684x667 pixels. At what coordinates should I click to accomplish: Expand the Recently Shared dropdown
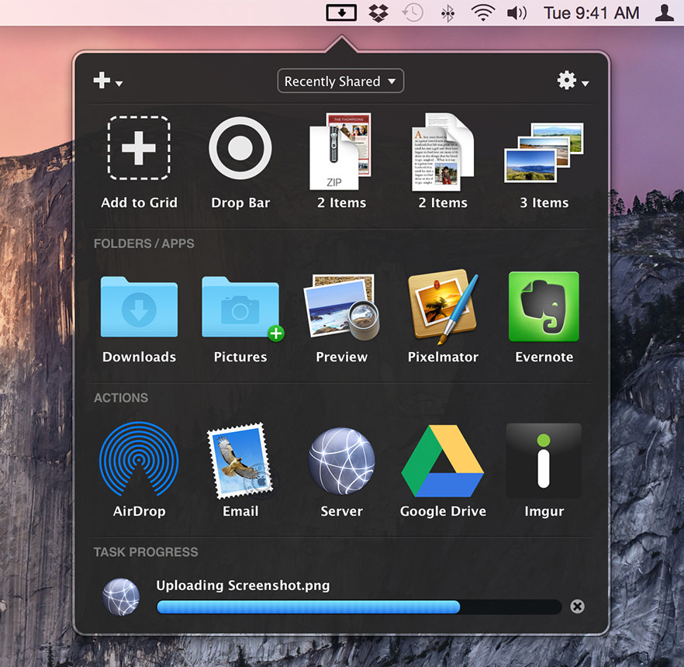[x=340, y=81]
